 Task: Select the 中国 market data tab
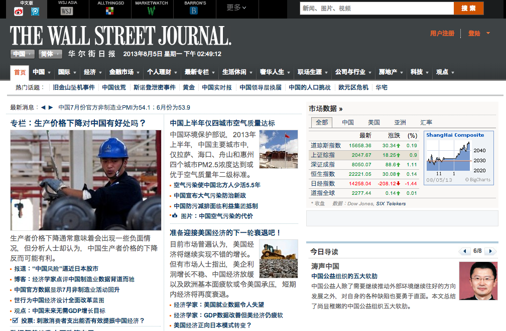pos(348,122)
